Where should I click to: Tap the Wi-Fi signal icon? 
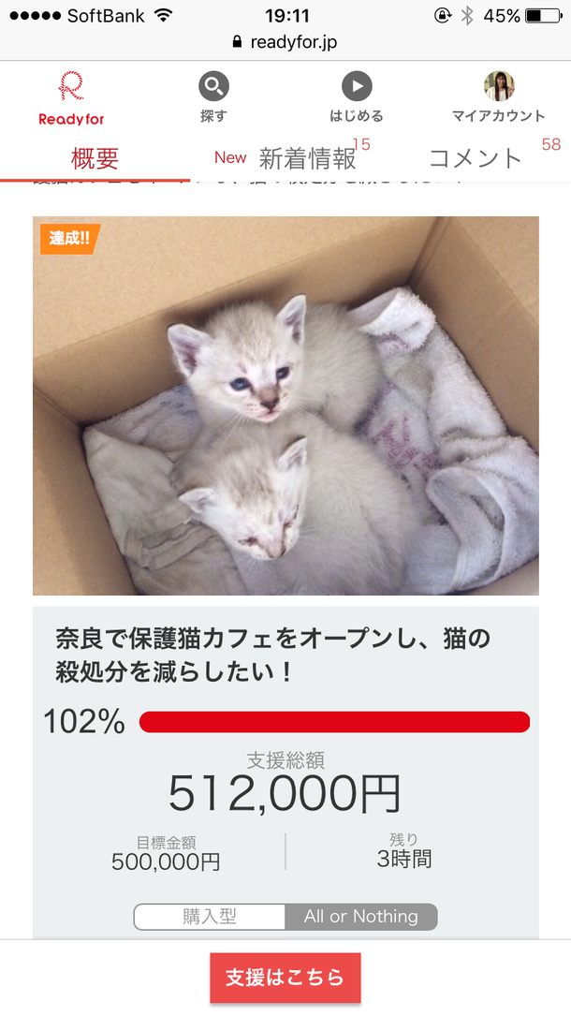click(164, 16)
